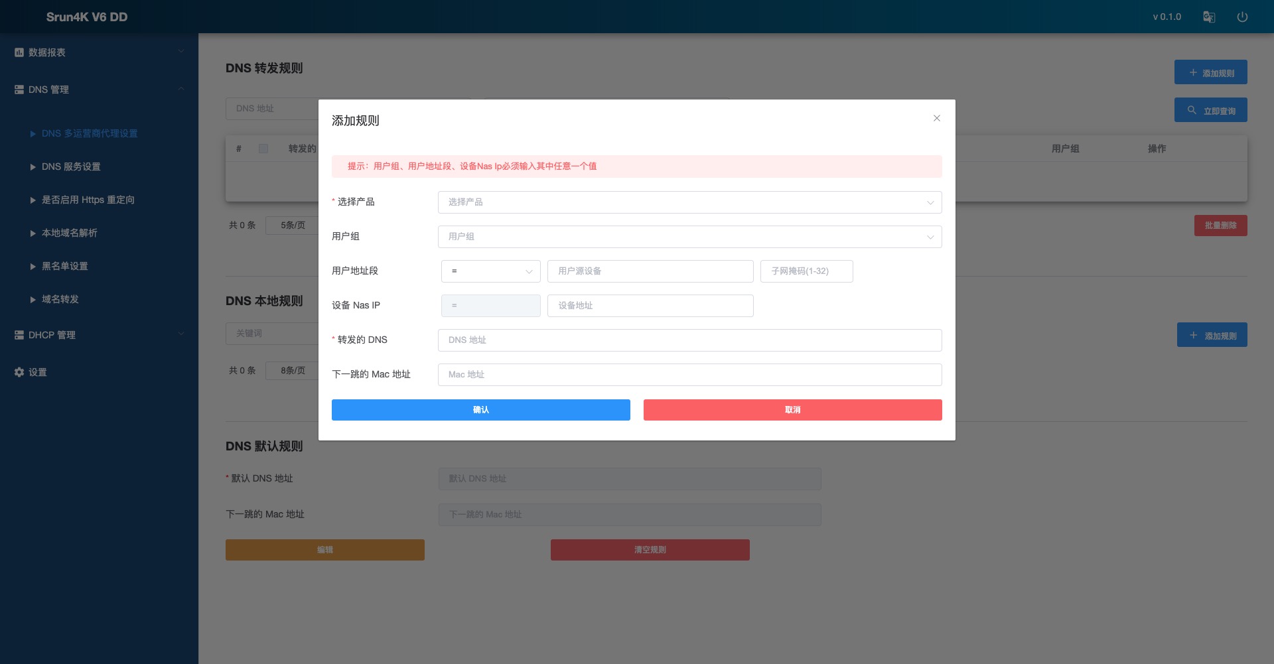
Task: Focus the 子网掩码(1-32) input field
Action: 806,271
